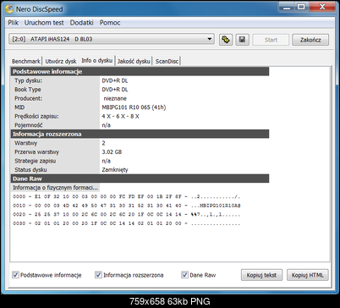Click the Typ dysku label
The width and height of the screenshot is (340, 308).
coord(28,80)
